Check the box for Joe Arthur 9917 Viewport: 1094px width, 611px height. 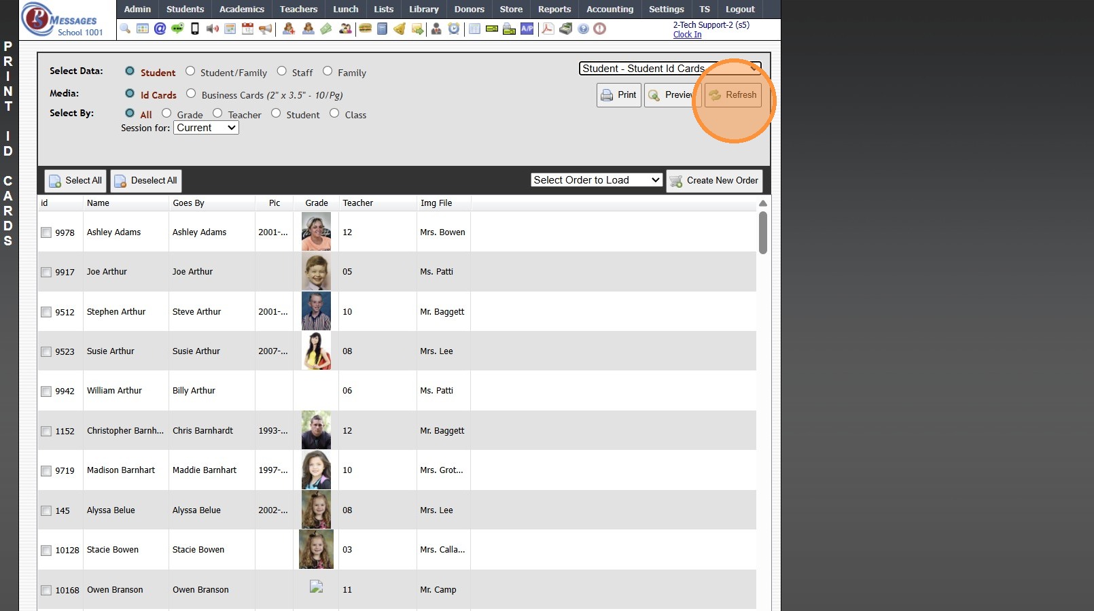(x=46, y=272)
